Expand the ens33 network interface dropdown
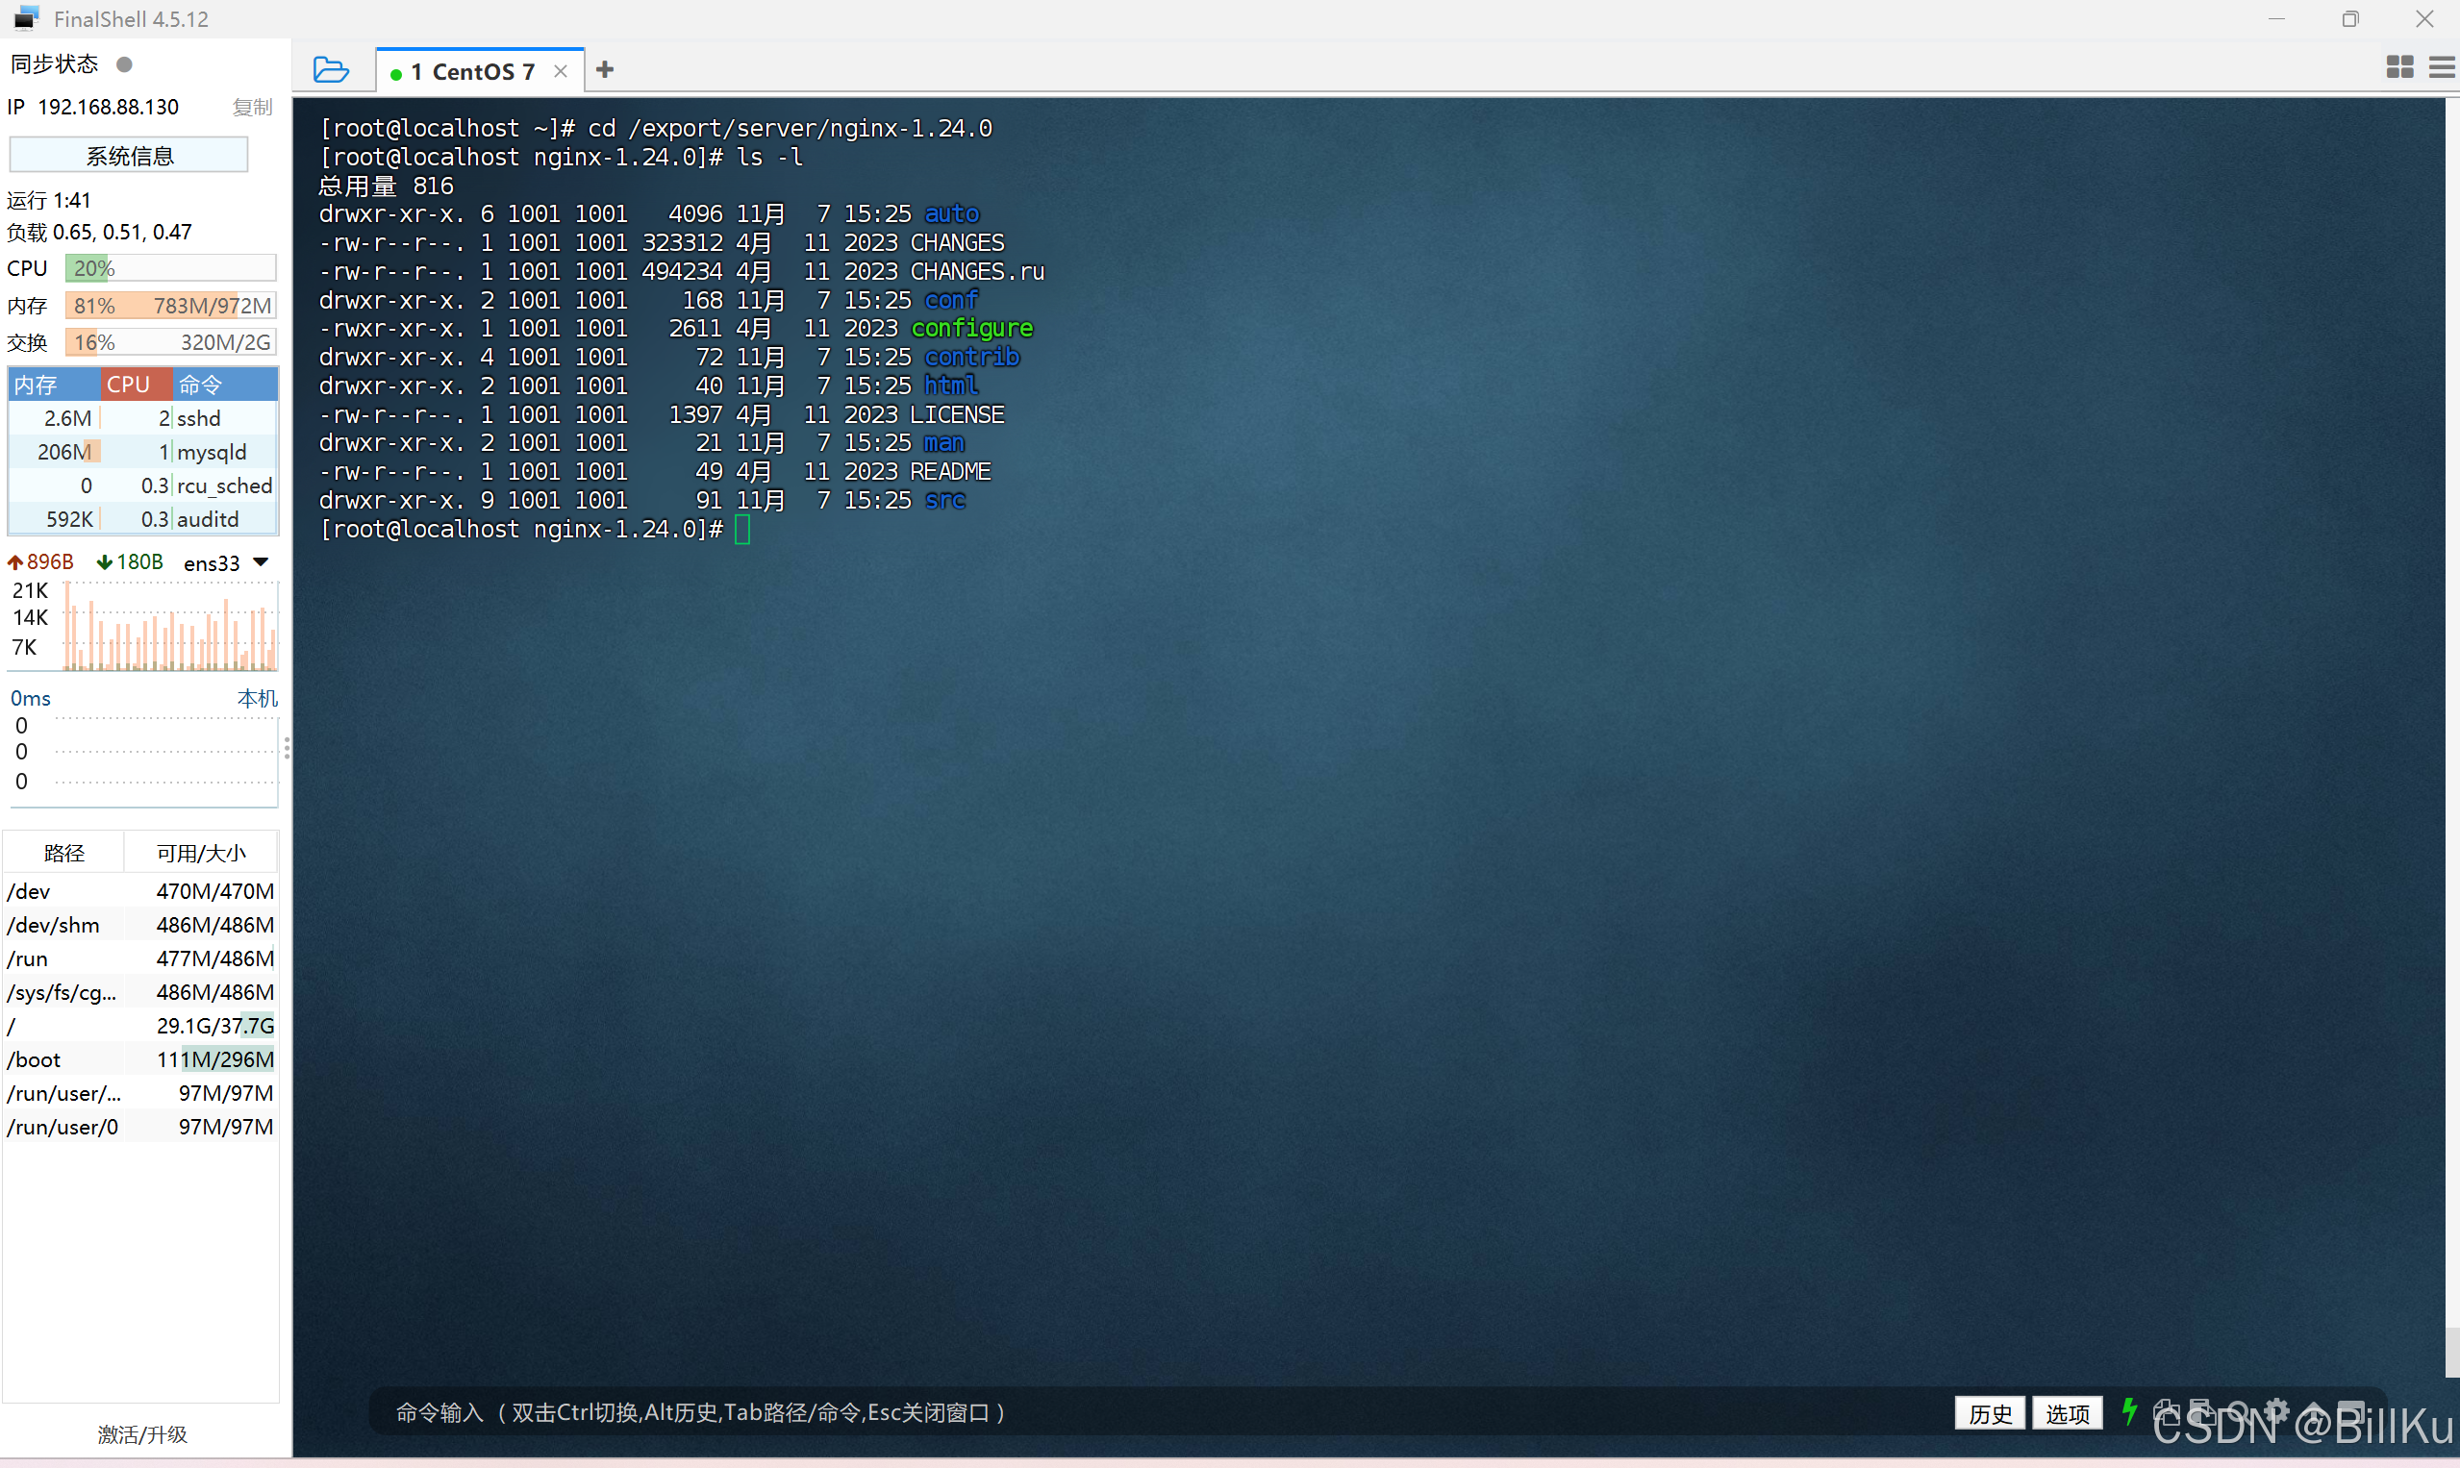Image resolution: width=2460 pixels, height=1468 pixels. [x=262, y=561]
